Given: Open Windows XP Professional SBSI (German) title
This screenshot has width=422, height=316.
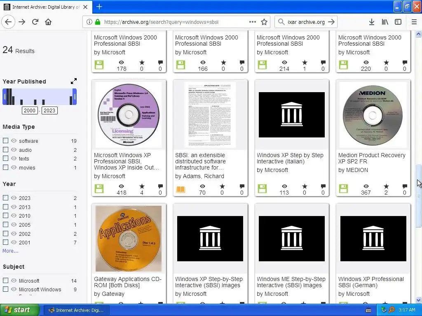Looking at the screenshot, I should (371, 282).
